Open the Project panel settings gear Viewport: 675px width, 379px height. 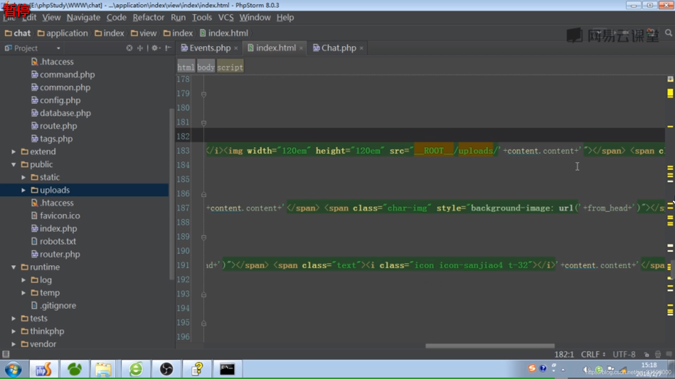point(156,48)
